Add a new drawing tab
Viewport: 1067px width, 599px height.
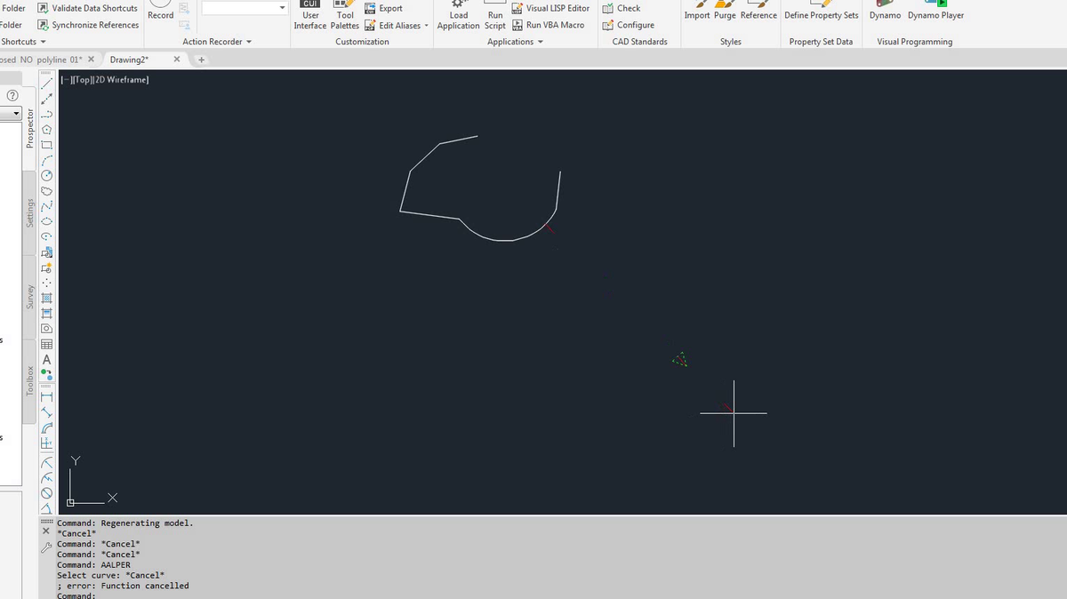pyautogui.click(x=201, y=60)
